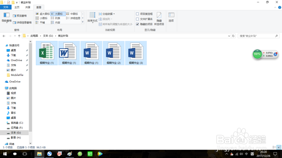Open the action center notifications
The image size is (282, 158).
tap(275, 154)
